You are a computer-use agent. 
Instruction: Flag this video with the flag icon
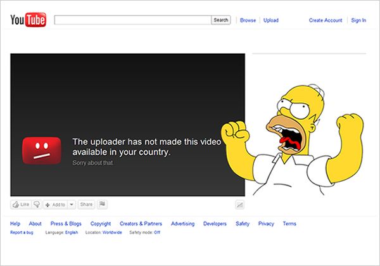[103, 205]
